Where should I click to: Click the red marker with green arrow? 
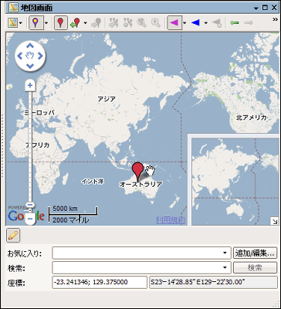point(76,23)
